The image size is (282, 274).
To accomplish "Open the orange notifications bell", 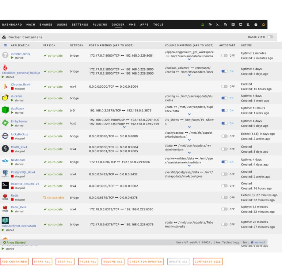I will pos(263,25).
